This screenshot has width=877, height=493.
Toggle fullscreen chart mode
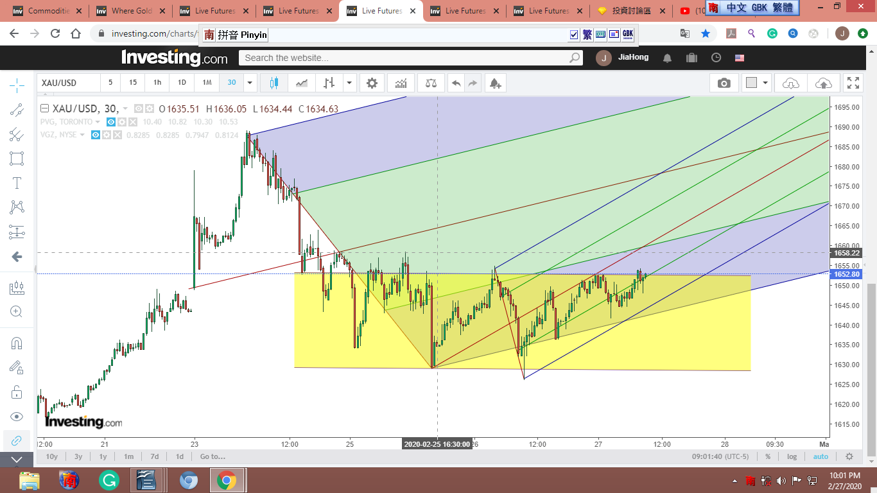pyautogui.click(x=853, y=83)
